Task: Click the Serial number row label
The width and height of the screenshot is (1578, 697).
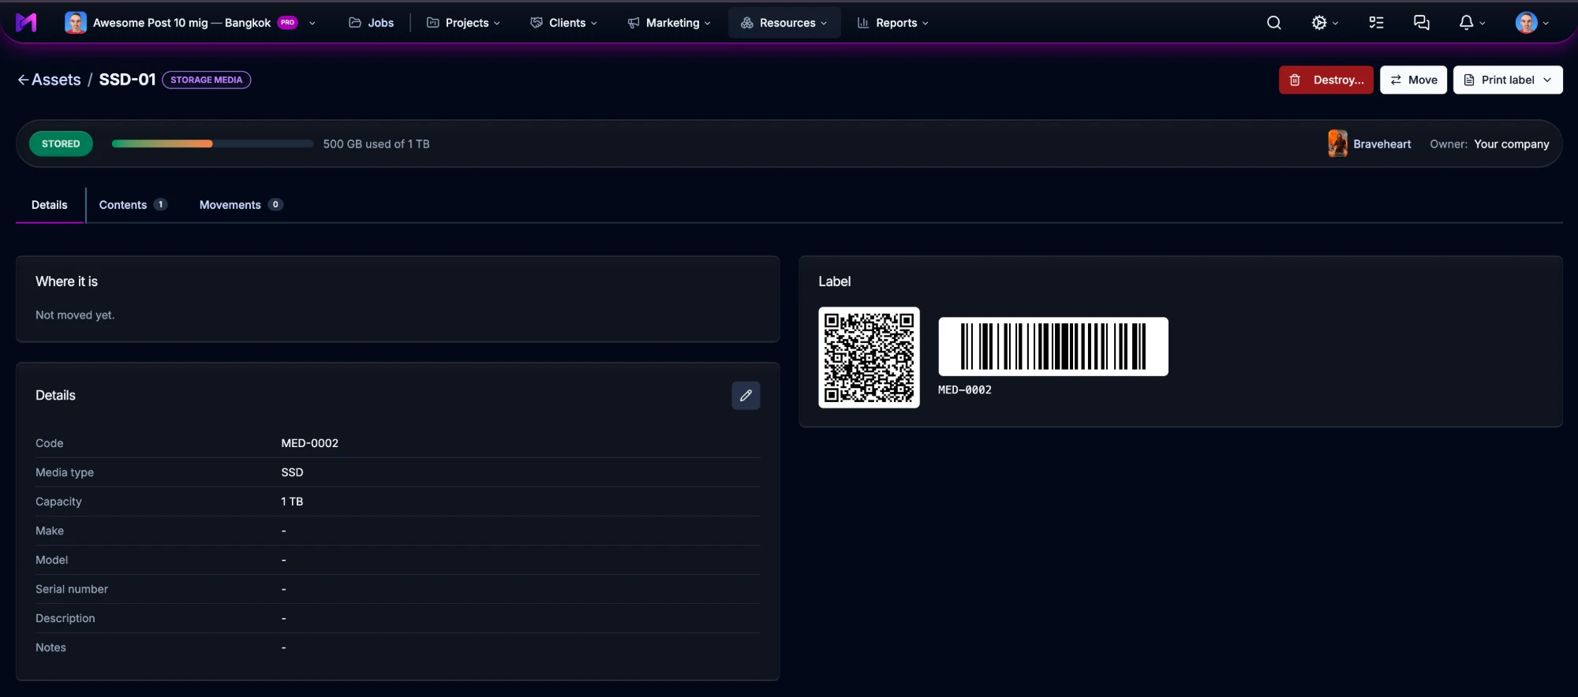Action: click(x=72, y=589)
